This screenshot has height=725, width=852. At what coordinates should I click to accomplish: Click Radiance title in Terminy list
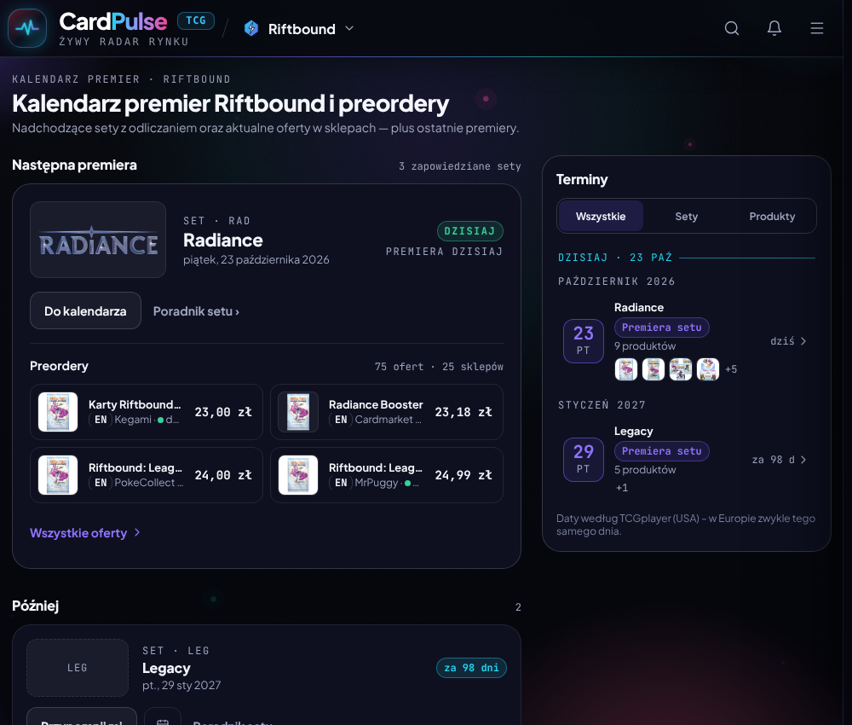[x=639, y=307]
